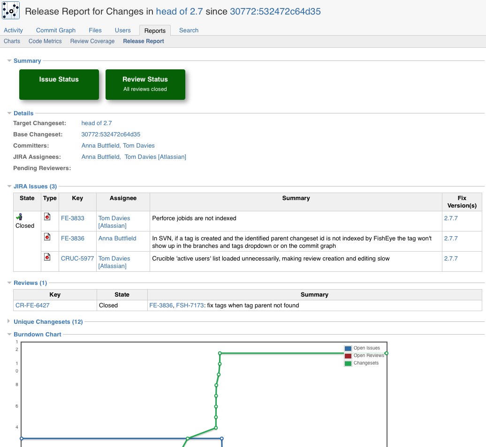
Task: Click the green Issue Status button
Action: pos(59,84)
